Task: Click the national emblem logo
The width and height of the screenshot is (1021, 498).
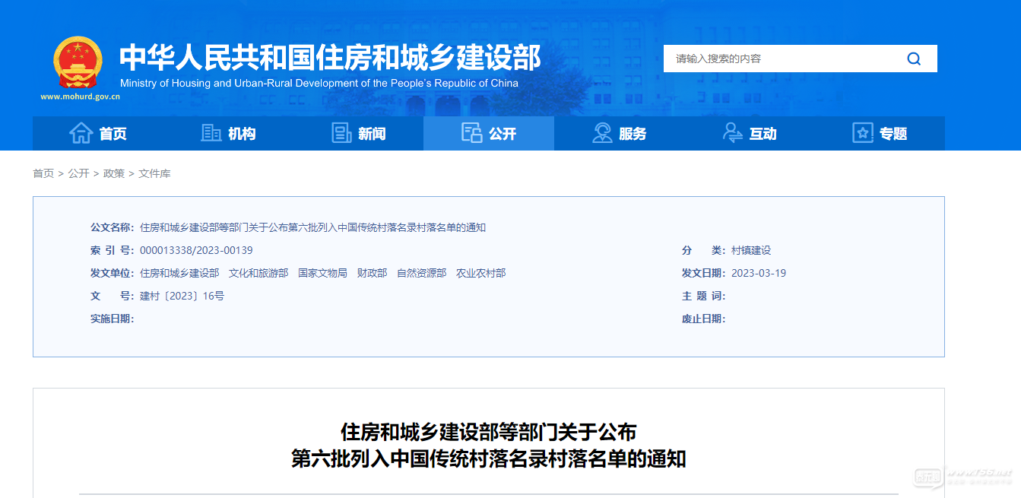Action: tap(78, 62)
